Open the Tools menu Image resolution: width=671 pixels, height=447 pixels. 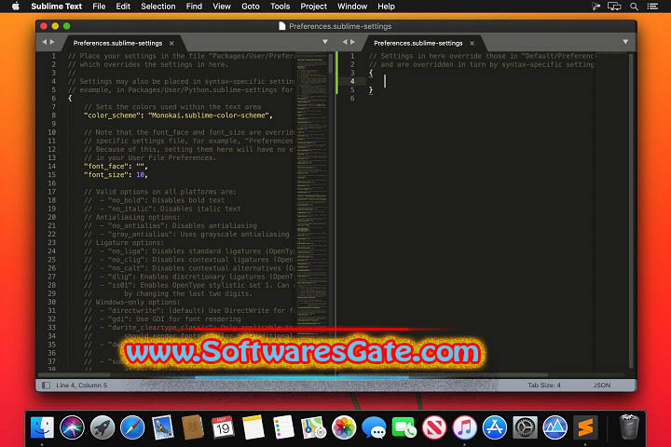click(x=280, y=7)
